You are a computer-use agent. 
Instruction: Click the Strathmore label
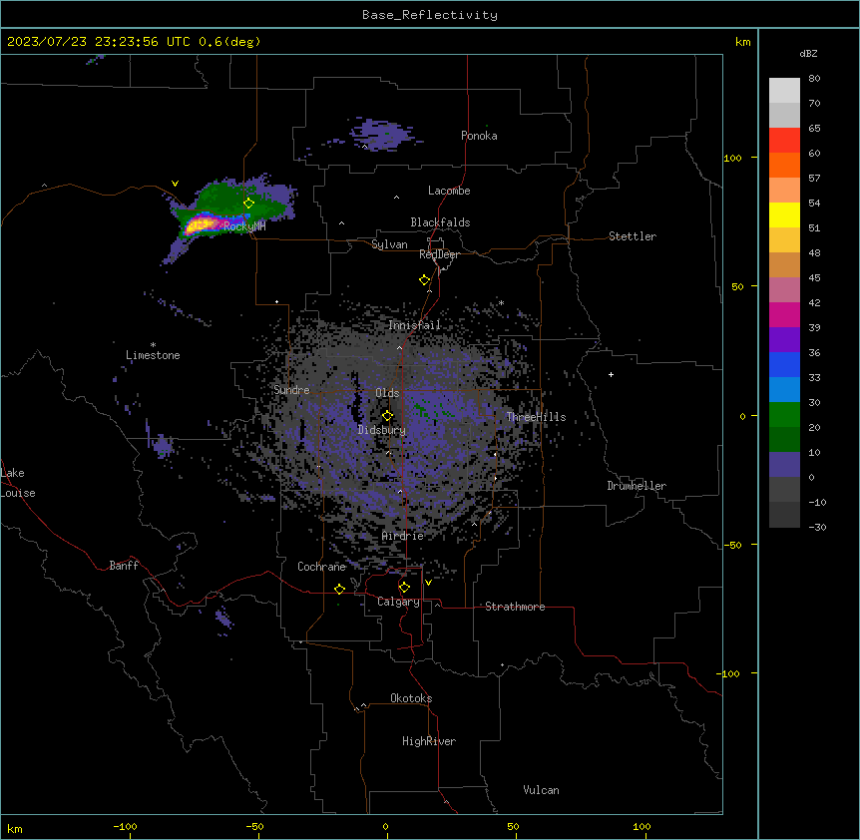point(515,607)
